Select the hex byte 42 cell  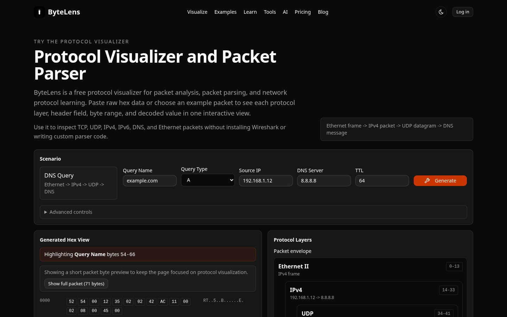151,302
